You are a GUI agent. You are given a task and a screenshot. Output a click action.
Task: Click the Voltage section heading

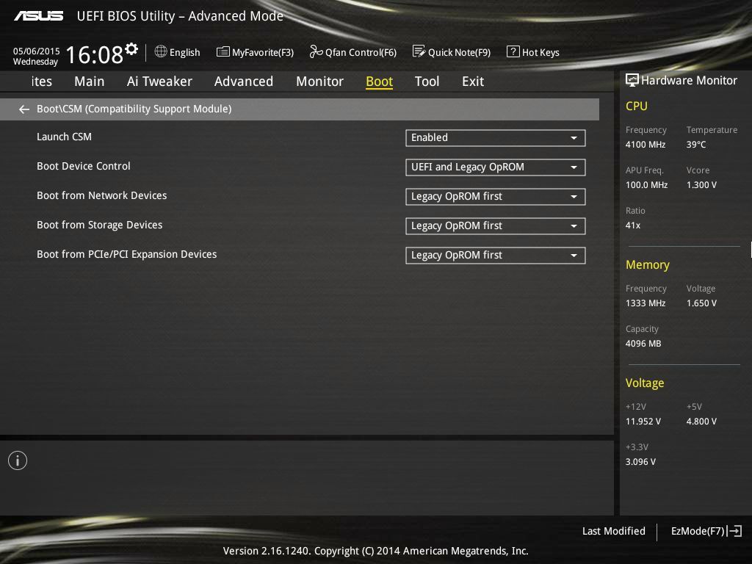[x=645, y=383]
